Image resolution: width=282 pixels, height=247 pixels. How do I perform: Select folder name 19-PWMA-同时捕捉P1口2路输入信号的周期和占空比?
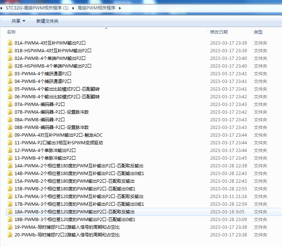click(x=67, y=227)
